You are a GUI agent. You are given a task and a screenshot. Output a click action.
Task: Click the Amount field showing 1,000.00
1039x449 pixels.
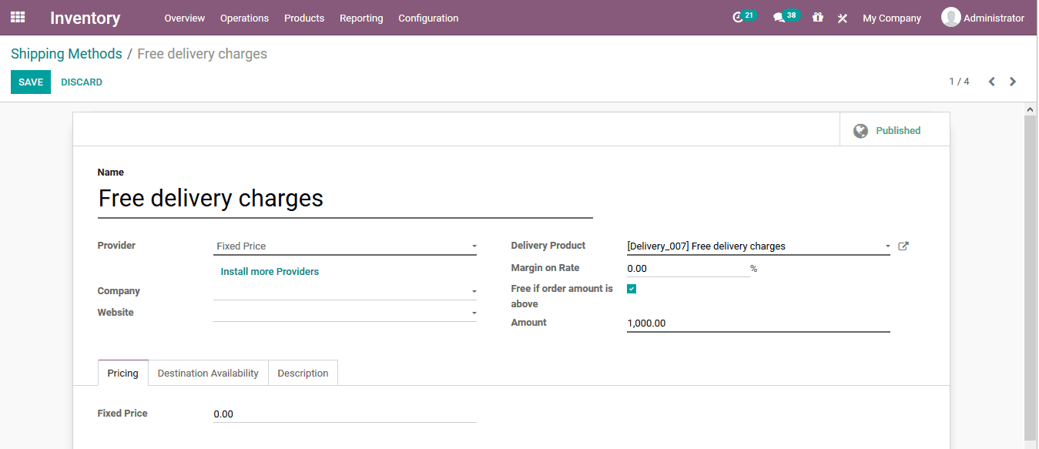(x=759, y=323)
